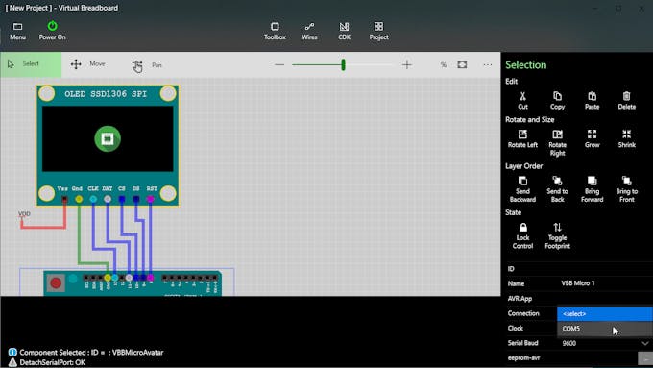This screenshot has width=653, height=368.
Task: Open the three-dots more options
Action: pos(487,64)
